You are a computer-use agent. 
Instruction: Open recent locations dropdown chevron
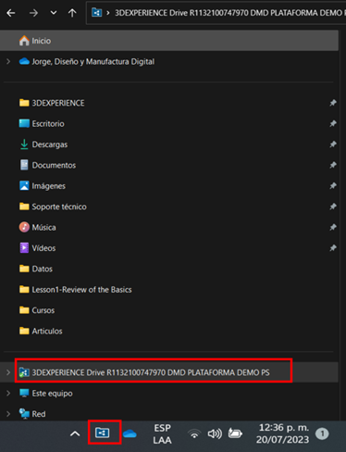54,13
